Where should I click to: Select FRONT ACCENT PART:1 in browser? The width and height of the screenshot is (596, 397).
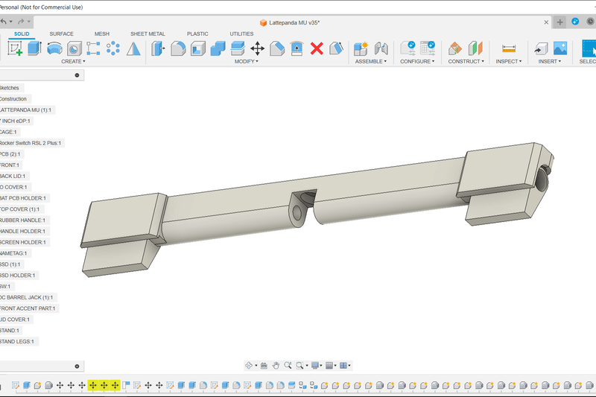click(x=28, y=308)
